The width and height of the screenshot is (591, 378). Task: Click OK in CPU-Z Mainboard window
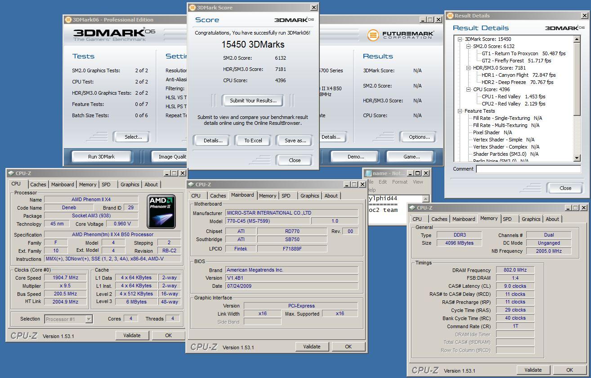(348, 347)
